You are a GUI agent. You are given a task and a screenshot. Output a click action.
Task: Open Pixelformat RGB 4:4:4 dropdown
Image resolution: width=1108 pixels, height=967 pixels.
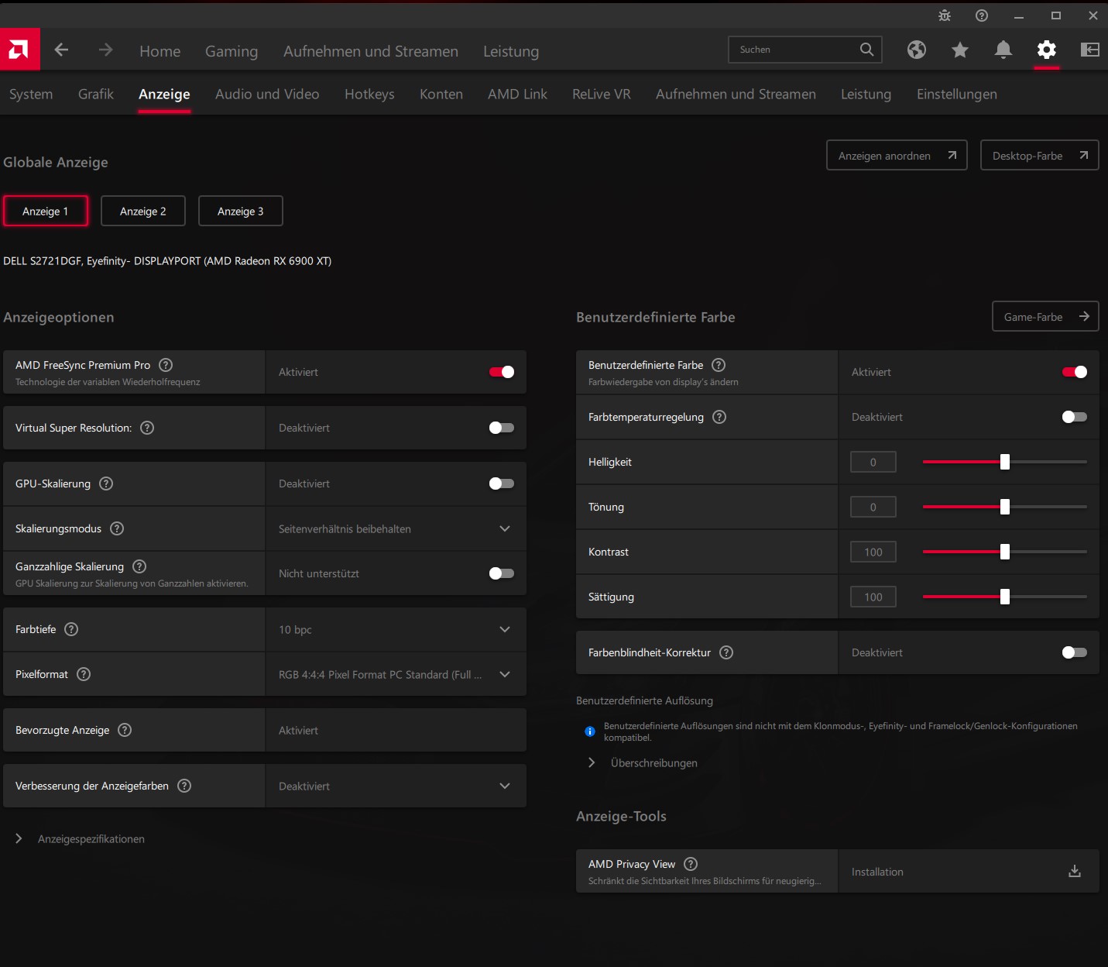click(x=396, y=674)
